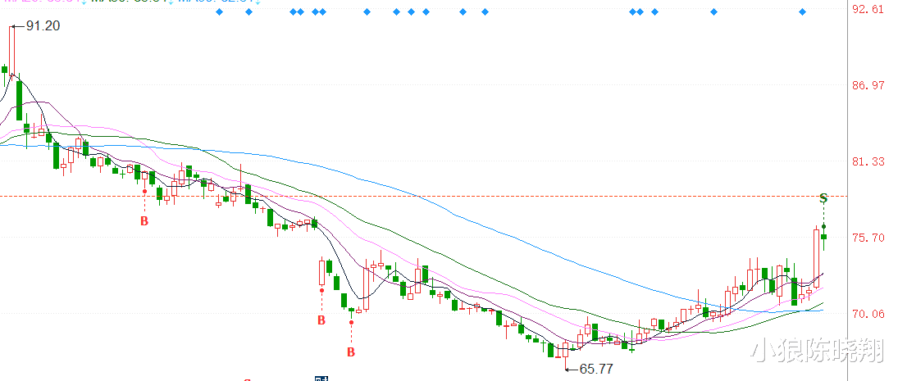
Task: Click the 70.06 axis price value
Action: 868,314
